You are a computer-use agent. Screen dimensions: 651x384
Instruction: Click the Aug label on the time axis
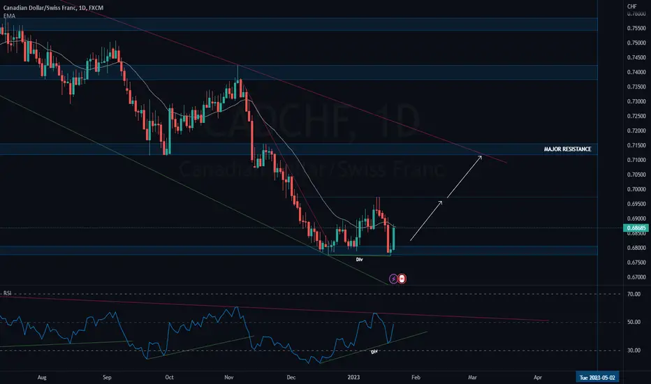[42, 377]
